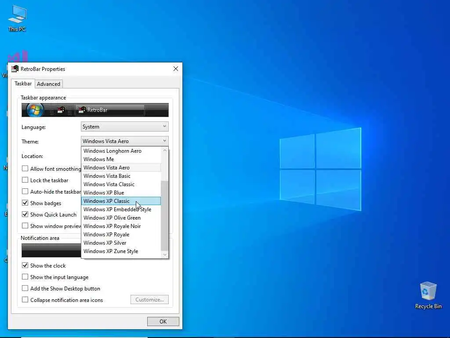This screenshot has width=450, height=338.
Task: Open the Recycle Bin desktop icon
Action: pos(428,295)
